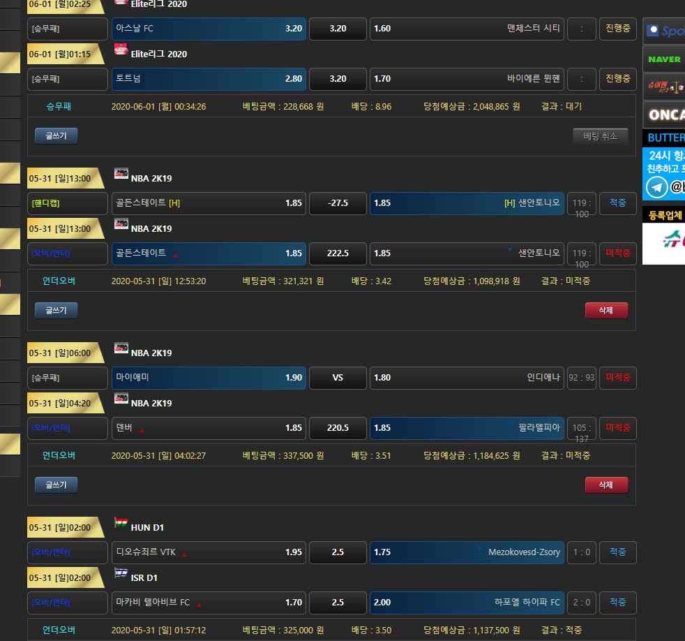685x641 pixels.
Task: Click the Hungary flag icon beside HUN D1
Action: click(x=121, y=523)
